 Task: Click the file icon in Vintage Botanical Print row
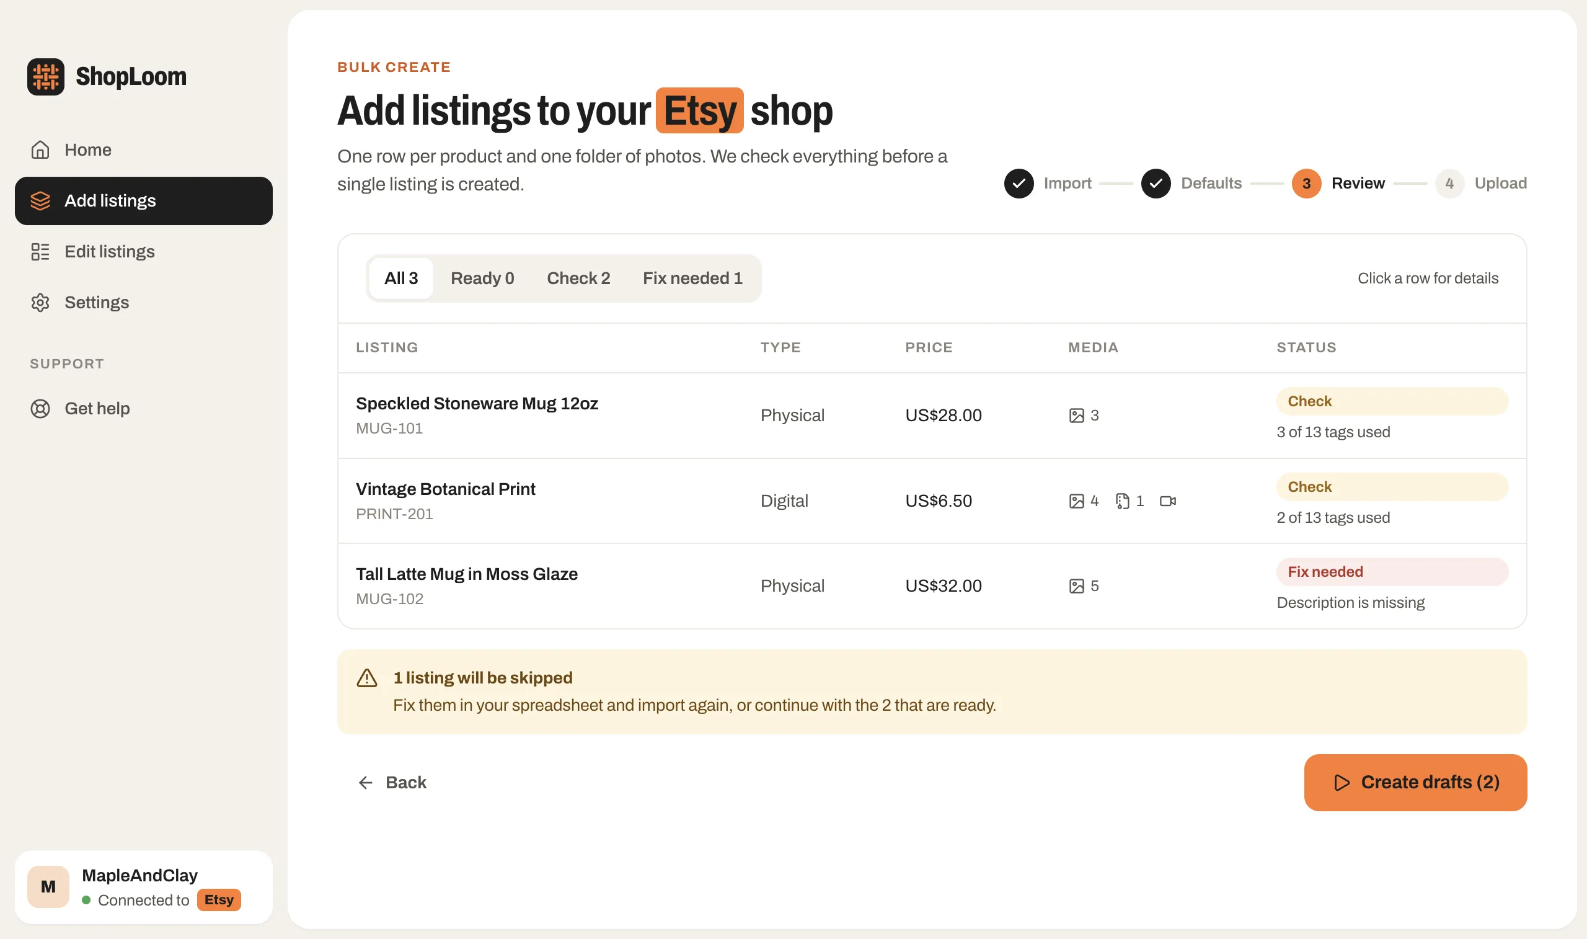(1122, 501)
